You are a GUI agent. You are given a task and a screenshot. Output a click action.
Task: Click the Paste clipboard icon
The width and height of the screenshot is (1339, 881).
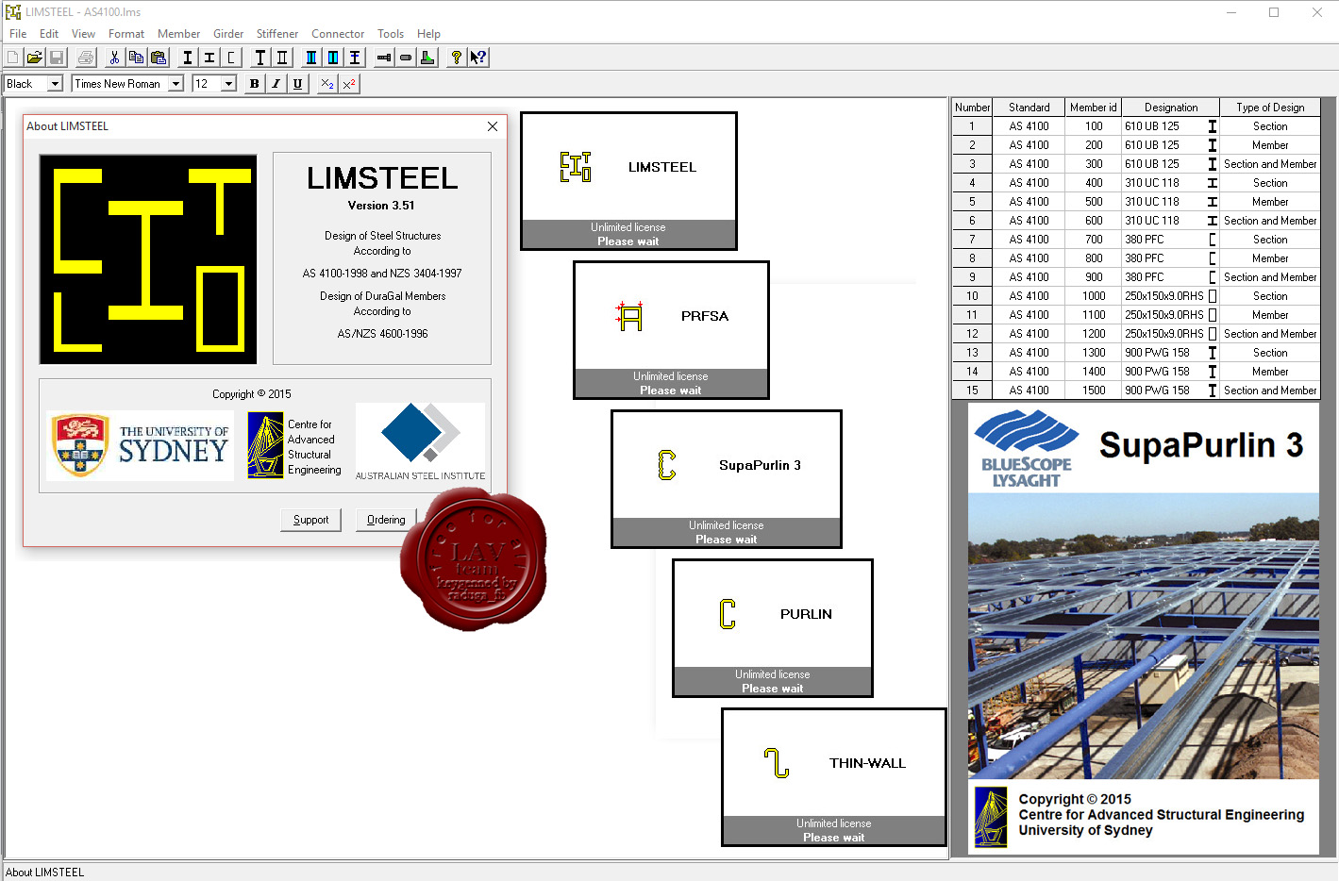pyautogui.click(x=158, y=58)
